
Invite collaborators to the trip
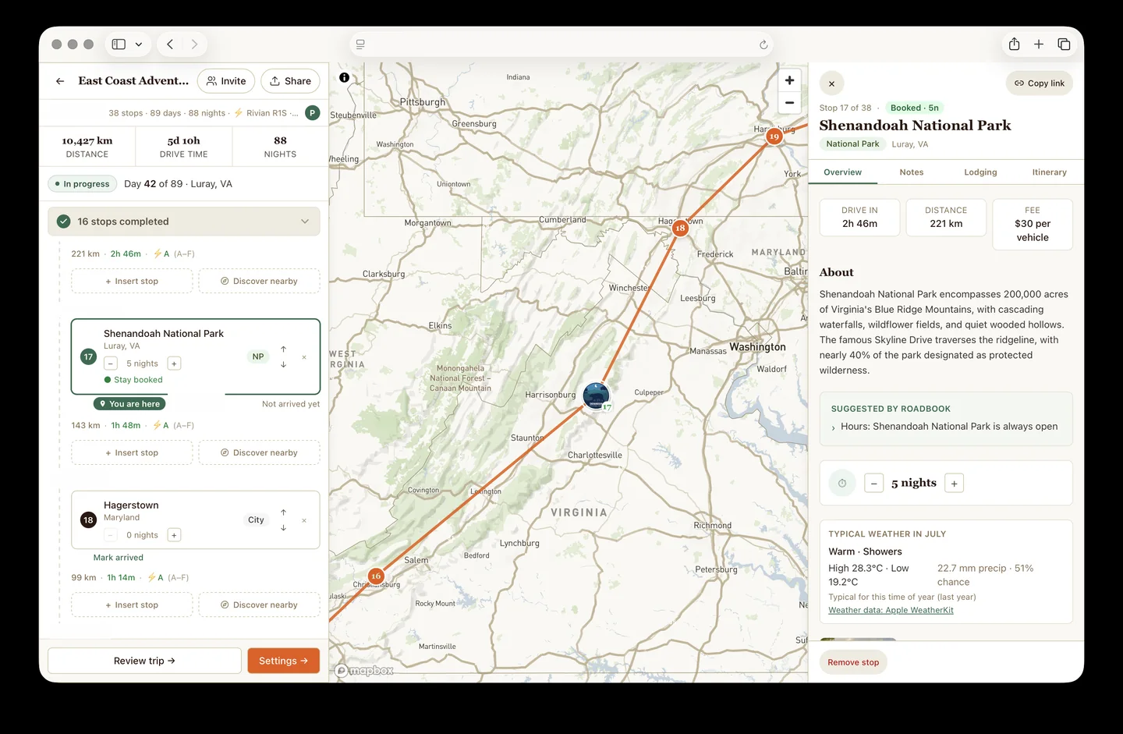tap(226, 81)
